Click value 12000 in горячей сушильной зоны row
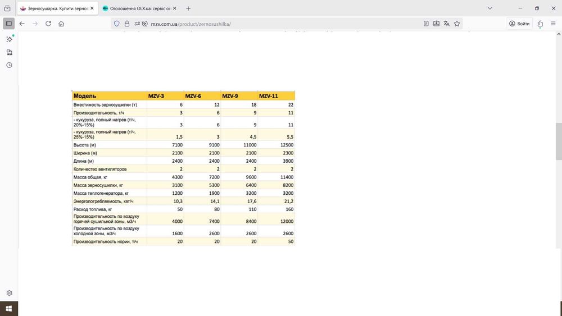Screen dimensions: 562x316 (287, 222)
